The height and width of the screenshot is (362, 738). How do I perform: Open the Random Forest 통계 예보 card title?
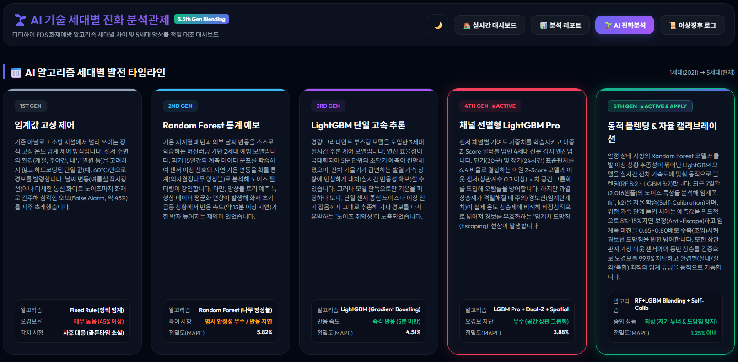[211, 125]
